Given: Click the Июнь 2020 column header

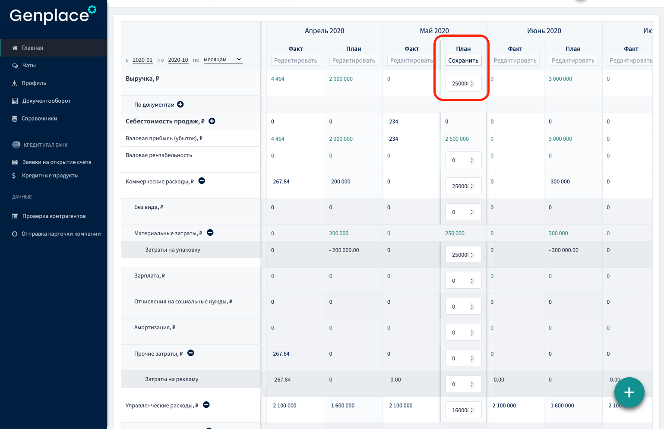Looking at the screenshot, I should [x=544, y=31].
